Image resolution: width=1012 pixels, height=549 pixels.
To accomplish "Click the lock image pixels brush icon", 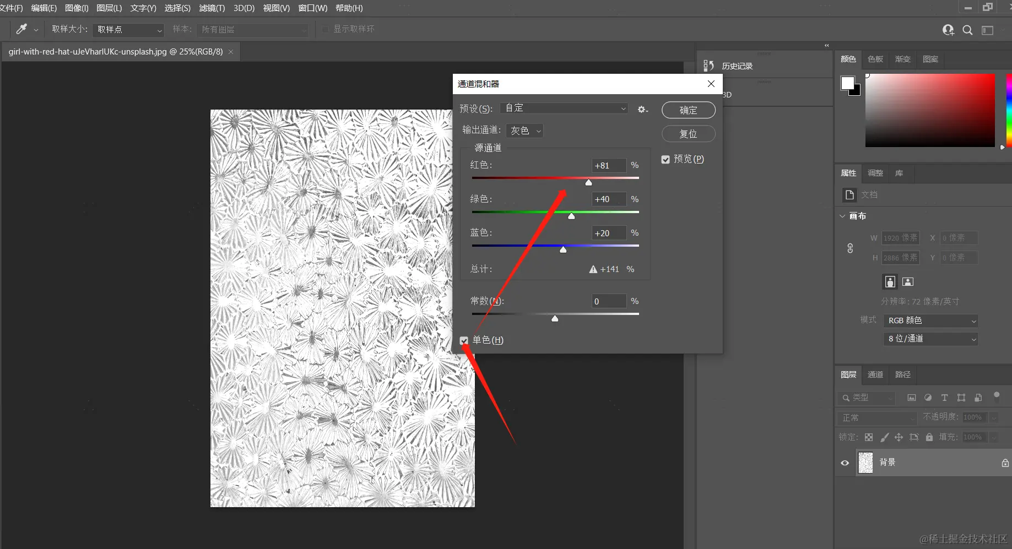I will [x=884, y=437].
